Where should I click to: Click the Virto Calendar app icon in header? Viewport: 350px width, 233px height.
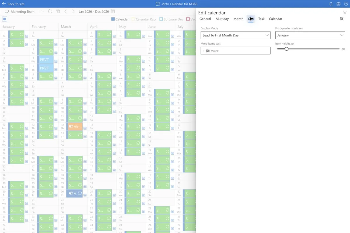tap(158, 4)
